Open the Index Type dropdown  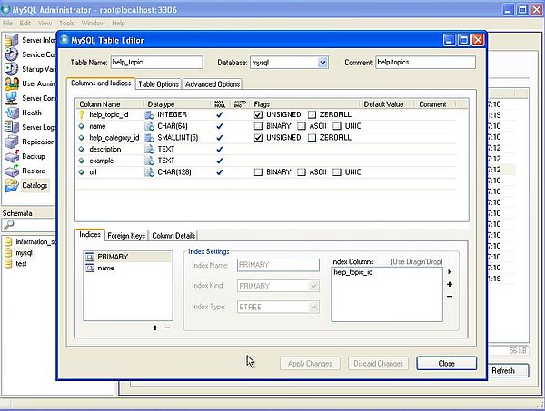[x=313, y=308]
